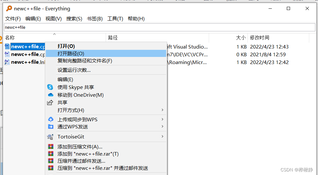318x175 pixels.
Task: Choose 压缩到 "newc++file.rar" 并通过邮件发送
Action: [106, 168]
